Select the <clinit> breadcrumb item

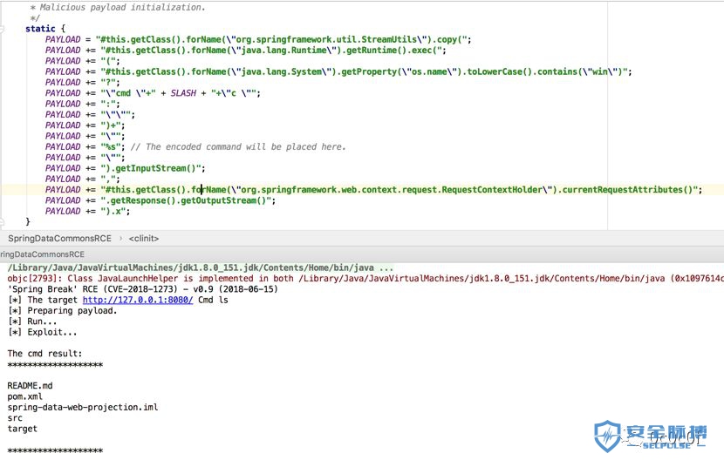coord(144,239)
